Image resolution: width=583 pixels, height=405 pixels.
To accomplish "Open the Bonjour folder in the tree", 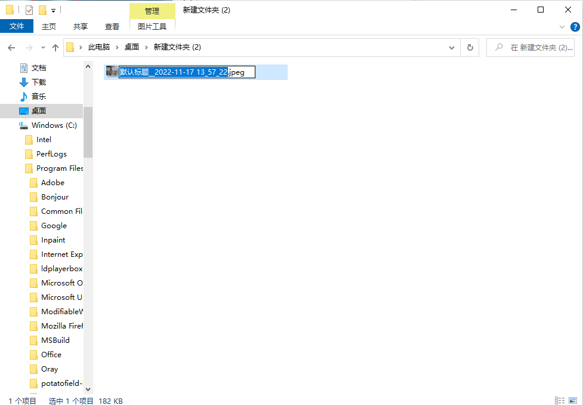I will tap(55, 197).
